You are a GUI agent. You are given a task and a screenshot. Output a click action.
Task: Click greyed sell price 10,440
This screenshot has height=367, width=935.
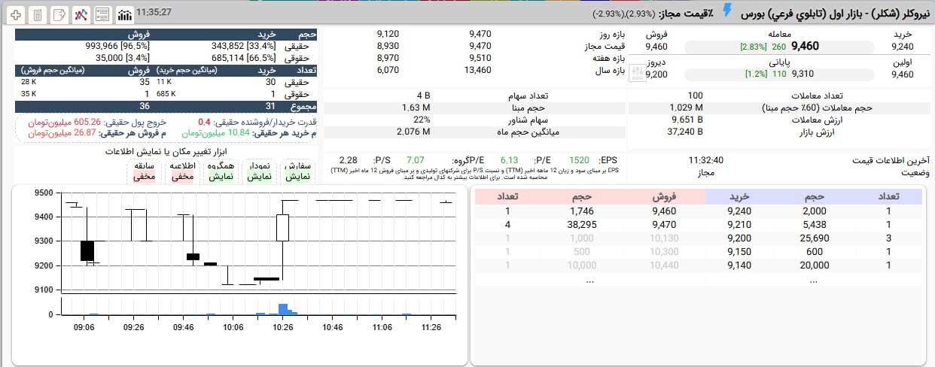665,265
